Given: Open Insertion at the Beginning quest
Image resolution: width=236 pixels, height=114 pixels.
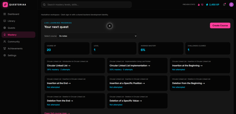Looking at the screenshot, I should 200,66.
